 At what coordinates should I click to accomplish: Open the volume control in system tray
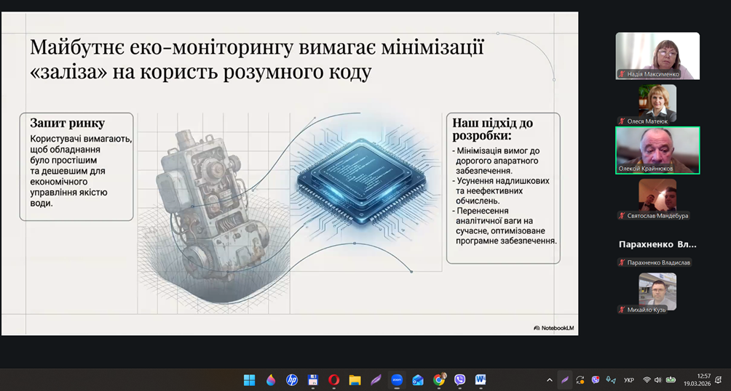pos(657,379)
